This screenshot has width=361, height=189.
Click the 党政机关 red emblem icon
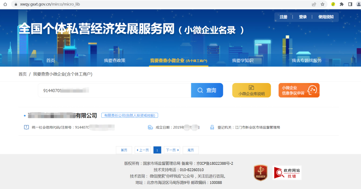[x=260, y=172]
